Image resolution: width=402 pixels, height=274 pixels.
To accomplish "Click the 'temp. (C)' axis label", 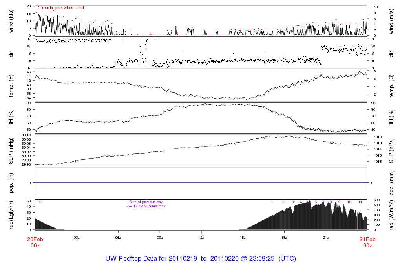I will tap(391, 85).
